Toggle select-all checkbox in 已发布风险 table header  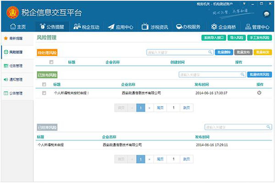click(x=44, y=84)
